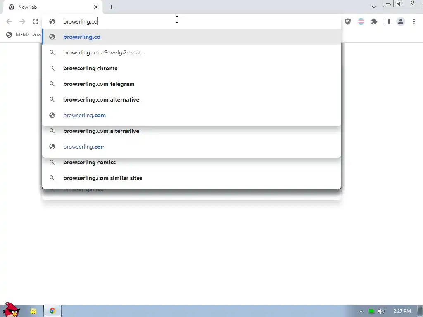Click search icon beside browserling comics

pyautogui.click(x=52, y=162)
